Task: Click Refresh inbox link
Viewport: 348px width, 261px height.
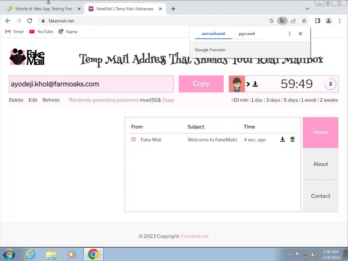Action: [51, 100]
